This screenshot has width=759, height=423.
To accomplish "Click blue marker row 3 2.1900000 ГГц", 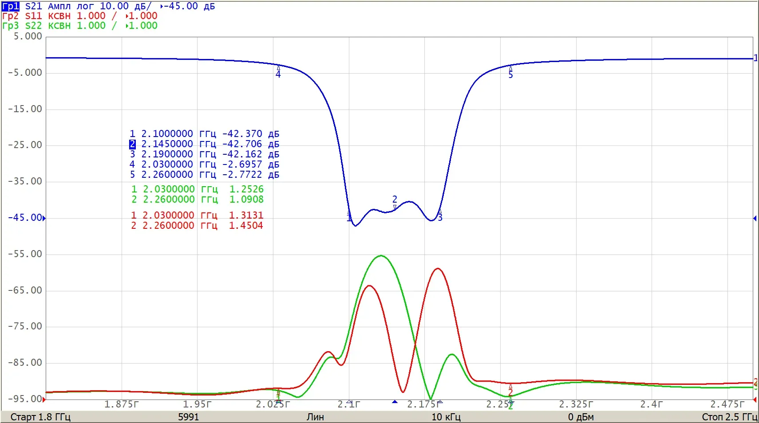I will pos(204,154).
